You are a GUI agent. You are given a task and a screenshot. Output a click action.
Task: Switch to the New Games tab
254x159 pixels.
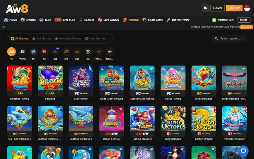(95, 39)
